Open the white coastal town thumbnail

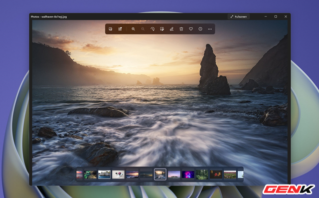[104, 175]
